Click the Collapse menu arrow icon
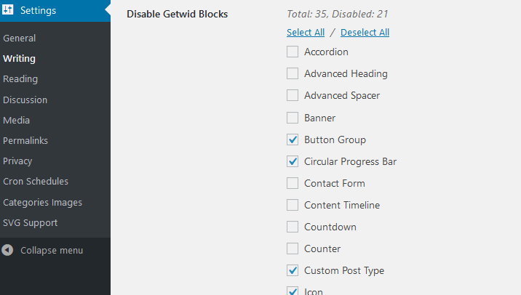521x295 pixels. pyautogui.click(x=7, y=250)
